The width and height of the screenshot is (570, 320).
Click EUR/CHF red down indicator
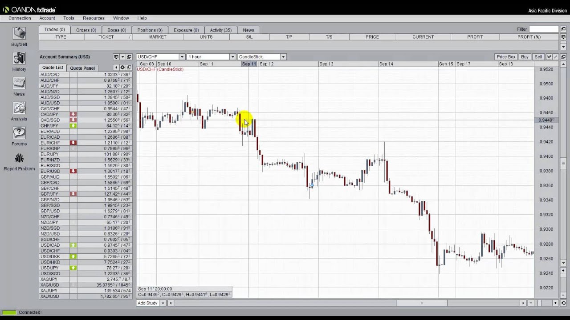pos(73,143)
